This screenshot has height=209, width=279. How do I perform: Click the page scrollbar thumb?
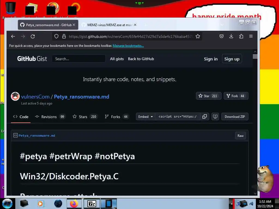click(255, 56)
